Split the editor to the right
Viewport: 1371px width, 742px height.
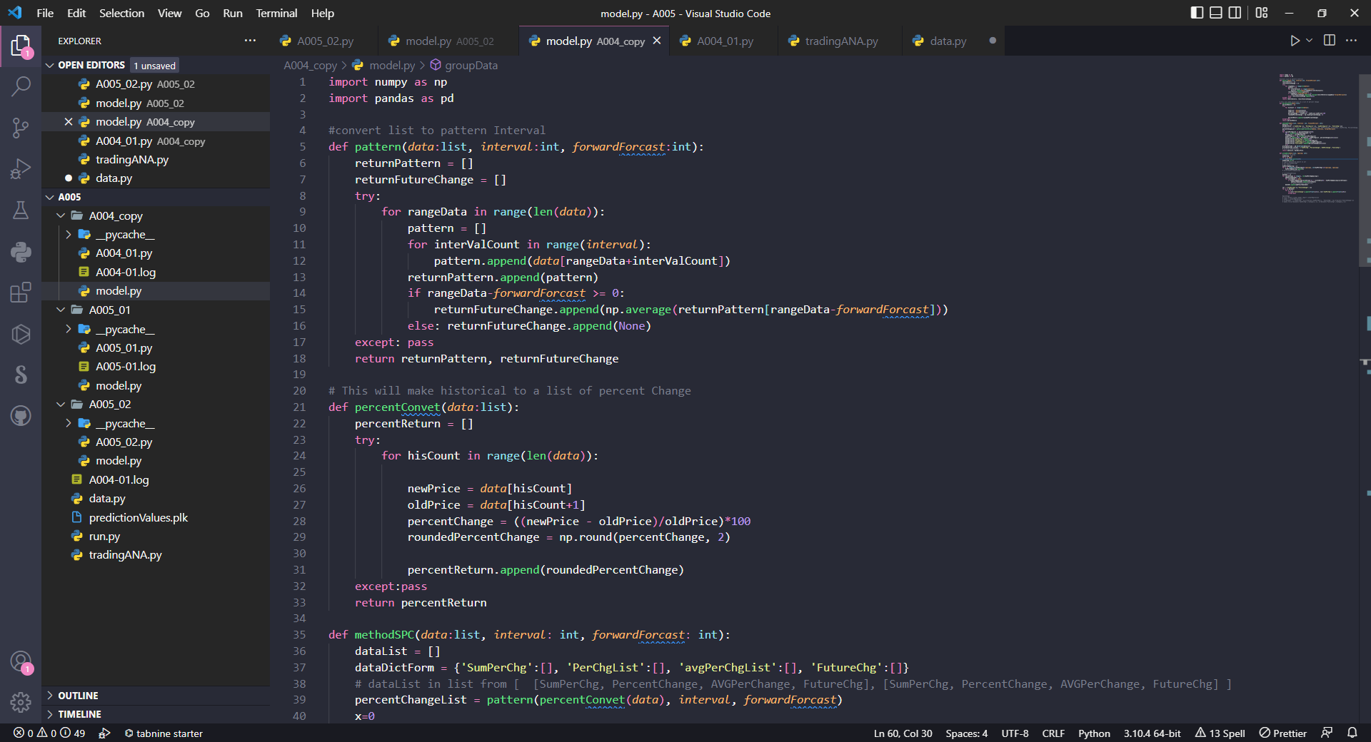(x=1330, y=41)
